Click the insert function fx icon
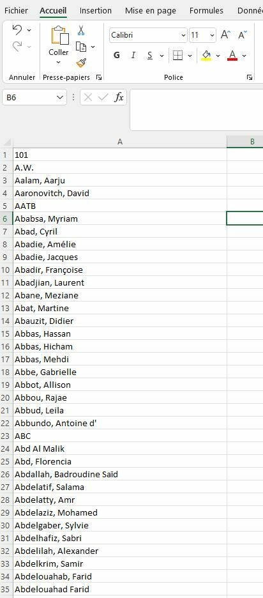 point(119,97)
